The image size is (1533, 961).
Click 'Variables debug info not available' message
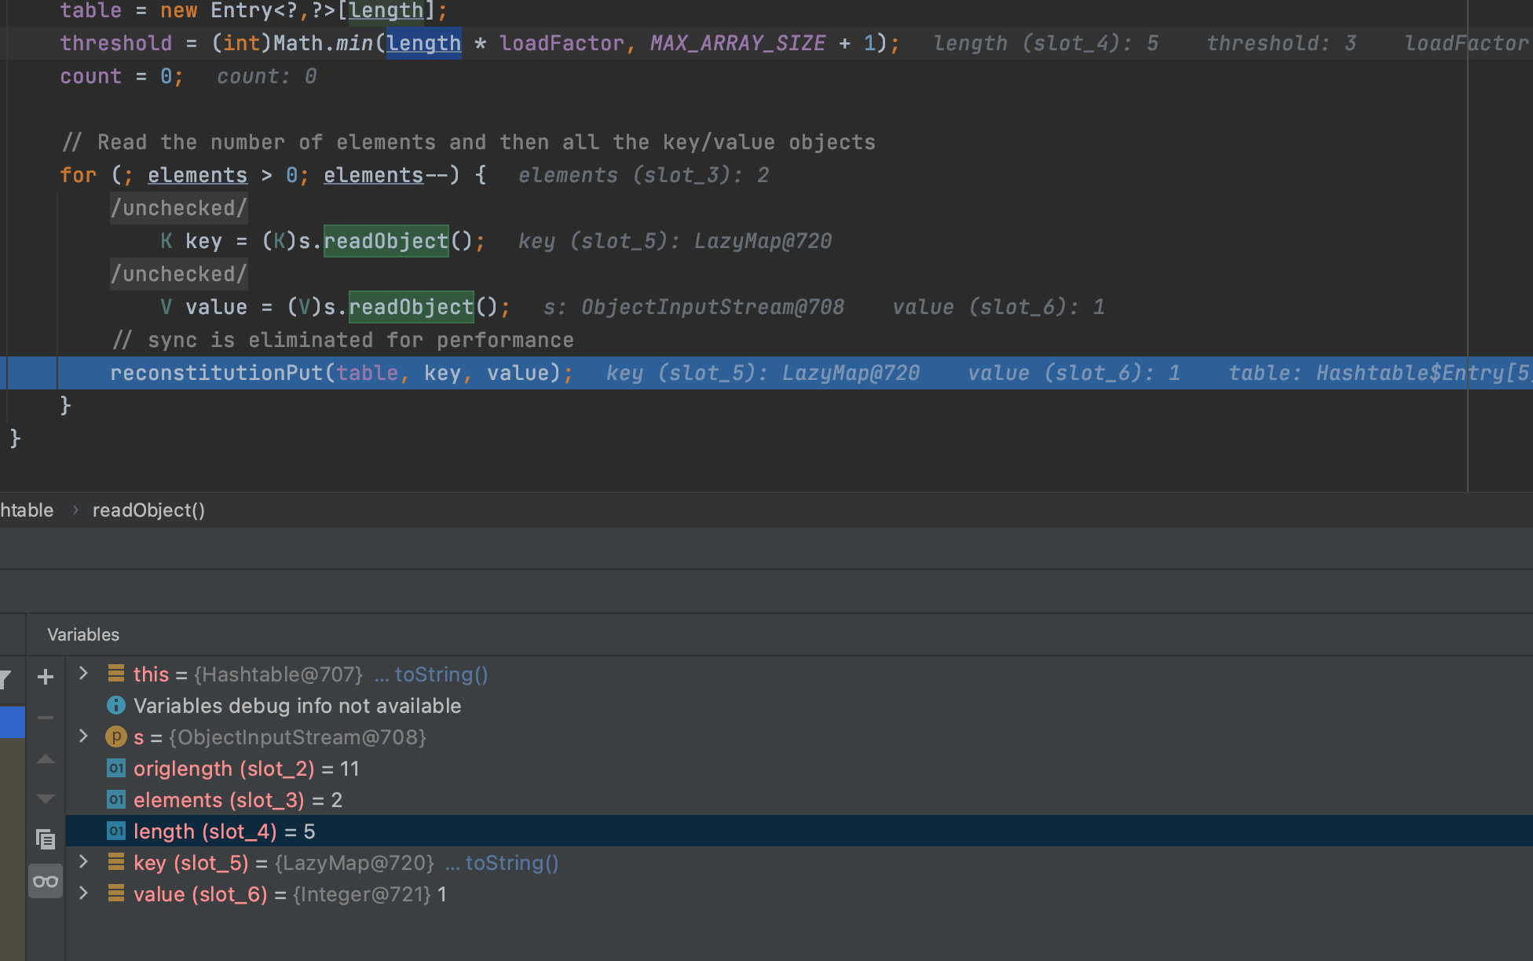[x=297, y=706]
